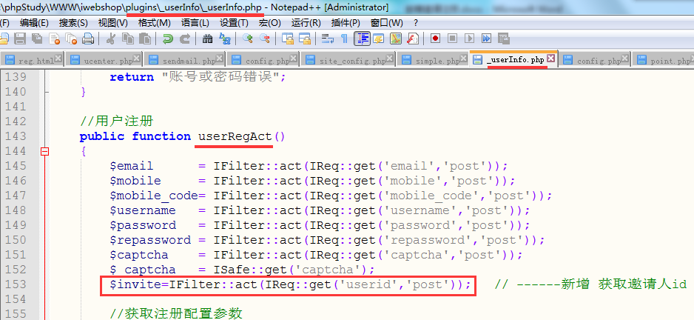Toggle Show all characters pilcrow icon
The width and height of the screenshot is (694, 320).
pos(344,39)
